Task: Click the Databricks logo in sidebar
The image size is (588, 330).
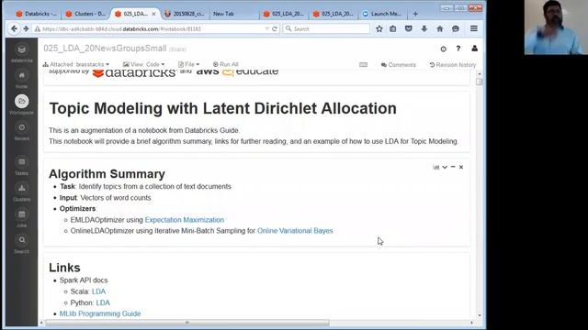Action: [x=22, y=53]
